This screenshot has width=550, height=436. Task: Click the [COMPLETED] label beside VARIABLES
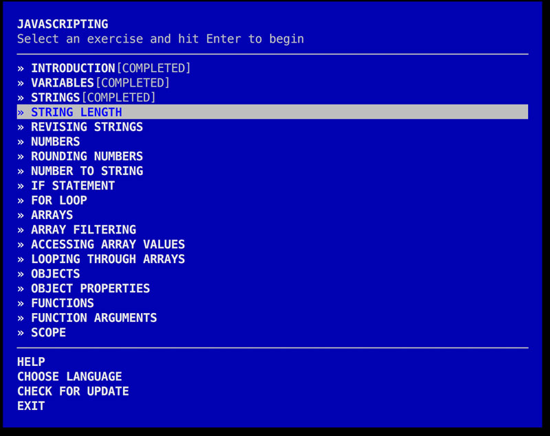133,82
